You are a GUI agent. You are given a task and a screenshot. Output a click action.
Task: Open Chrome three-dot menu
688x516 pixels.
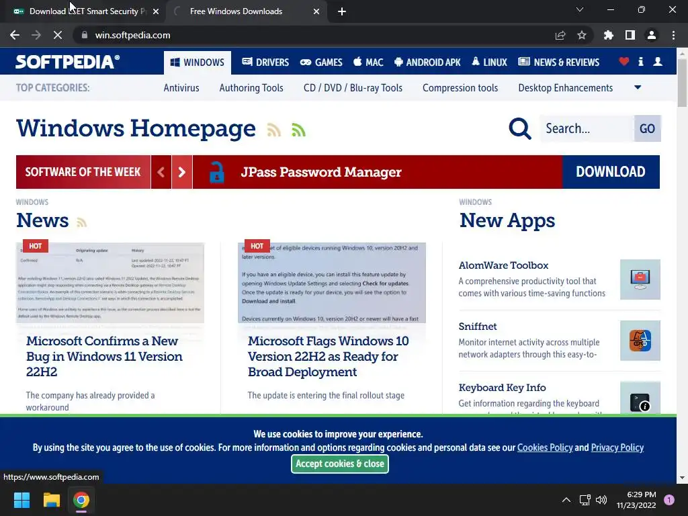(673, 35)
